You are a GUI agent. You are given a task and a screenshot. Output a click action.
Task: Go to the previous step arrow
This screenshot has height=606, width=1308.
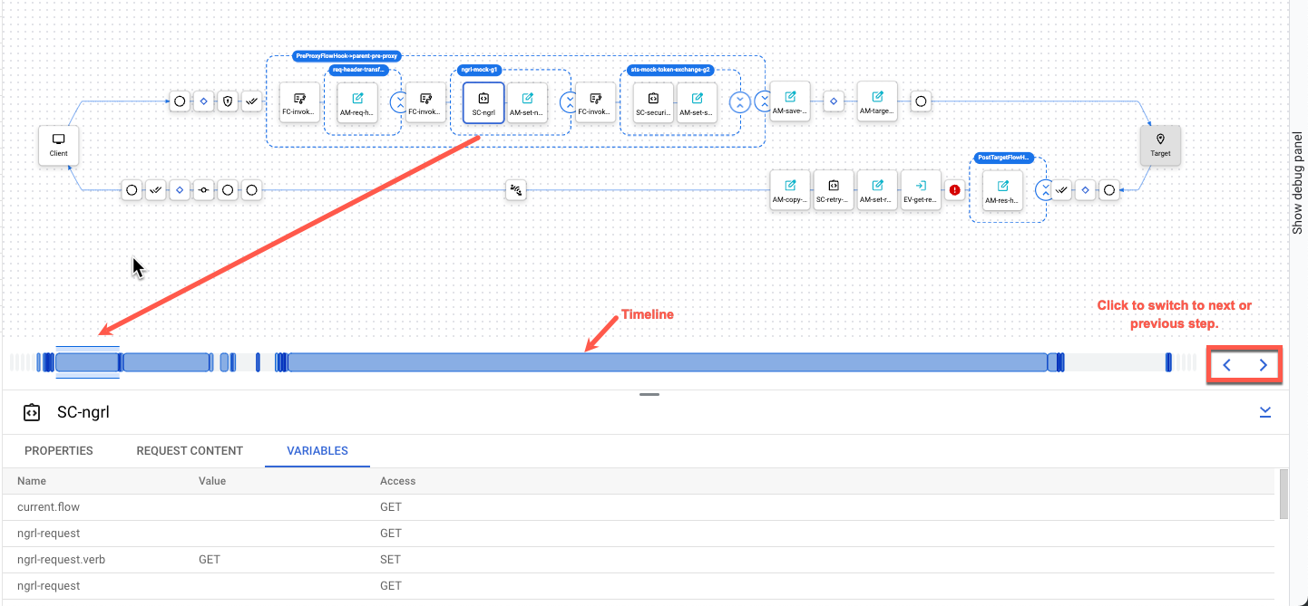(x=1226, y=365)
